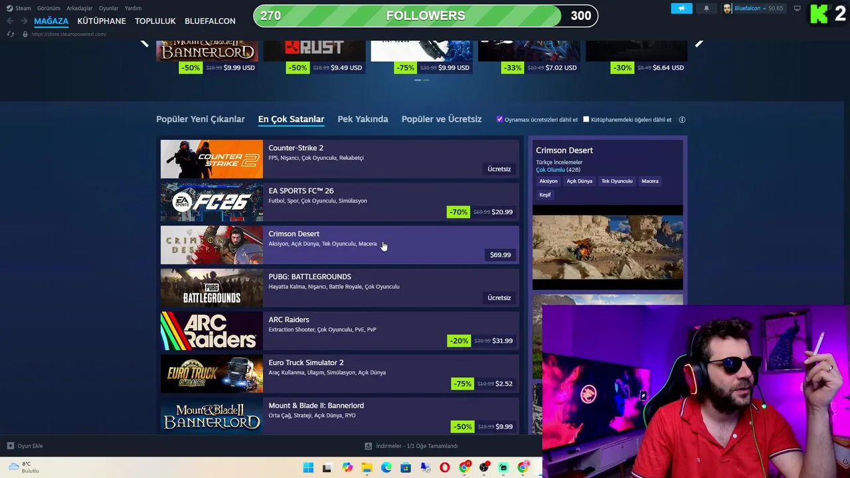The height and width of the screenshot is (478, 850).
Task: Open the Counter-Strike 2 listing
Action: 339,159
